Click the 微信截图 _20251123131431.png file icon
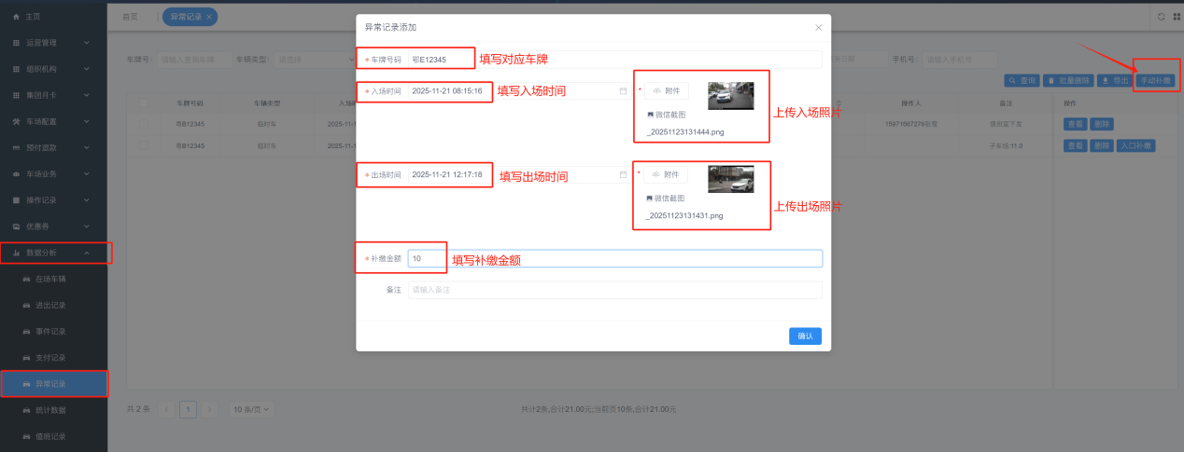1184x452 pixels. 650,198
